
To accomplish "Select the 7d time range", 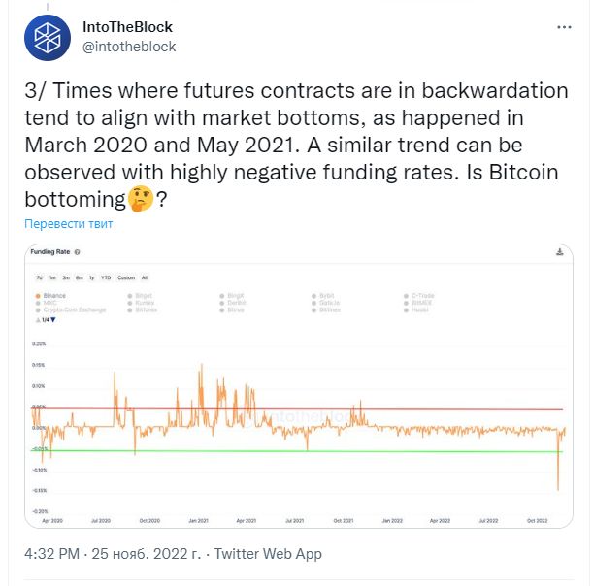I will [x=40, y=277].
